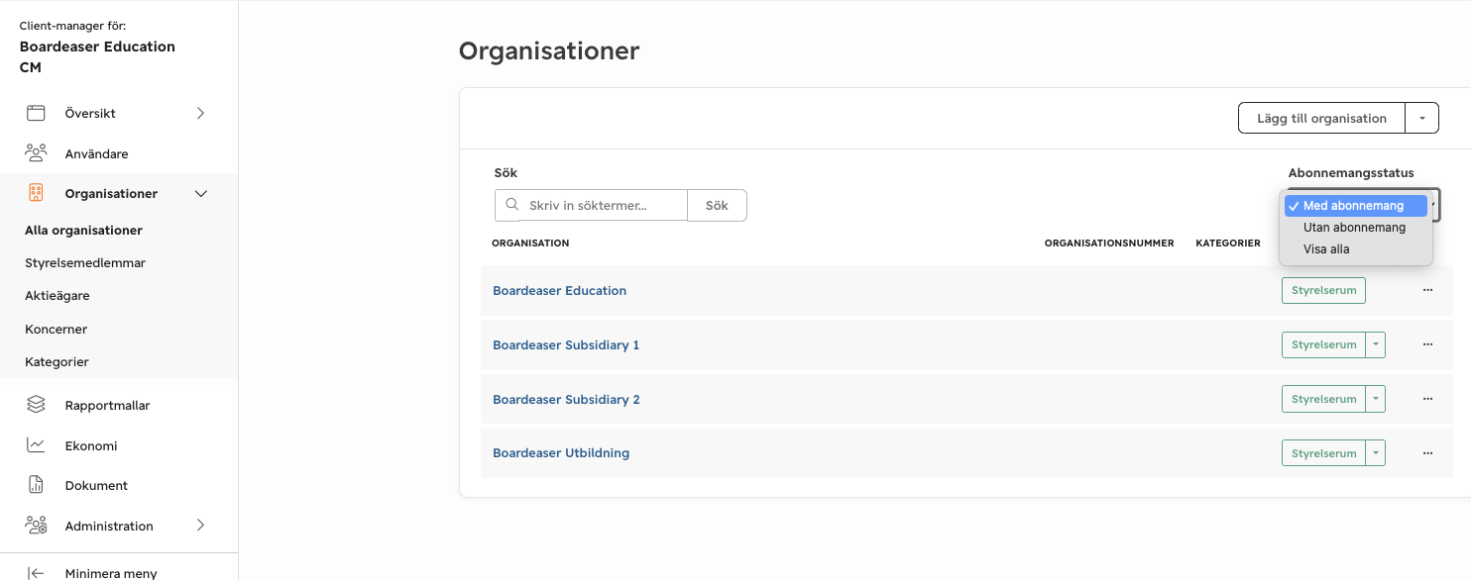
Task: Open more options for Boardeaser Utbildning
Action: tap(1428, 453)
